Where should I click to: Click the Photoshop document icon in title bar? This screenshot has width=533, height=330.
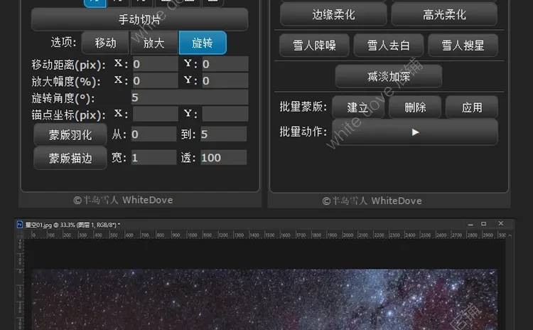pos(20,225)
